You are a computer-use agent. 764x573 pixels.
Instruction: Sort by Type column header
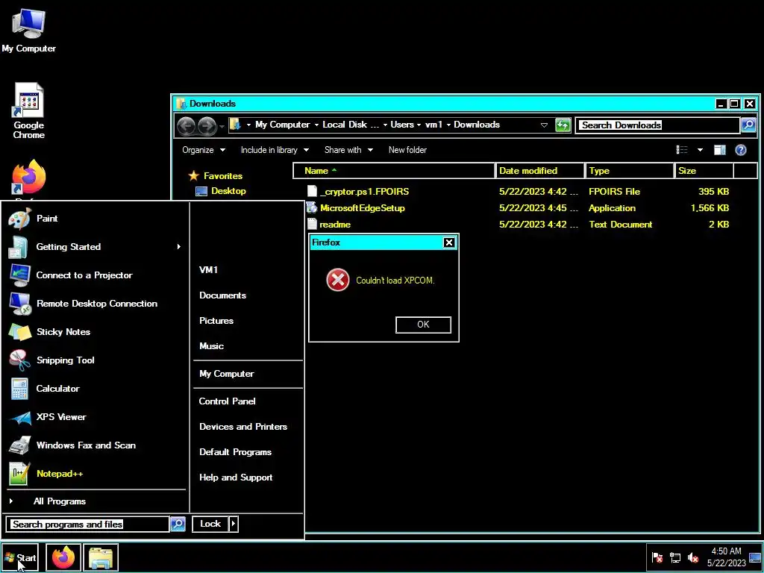629,171
